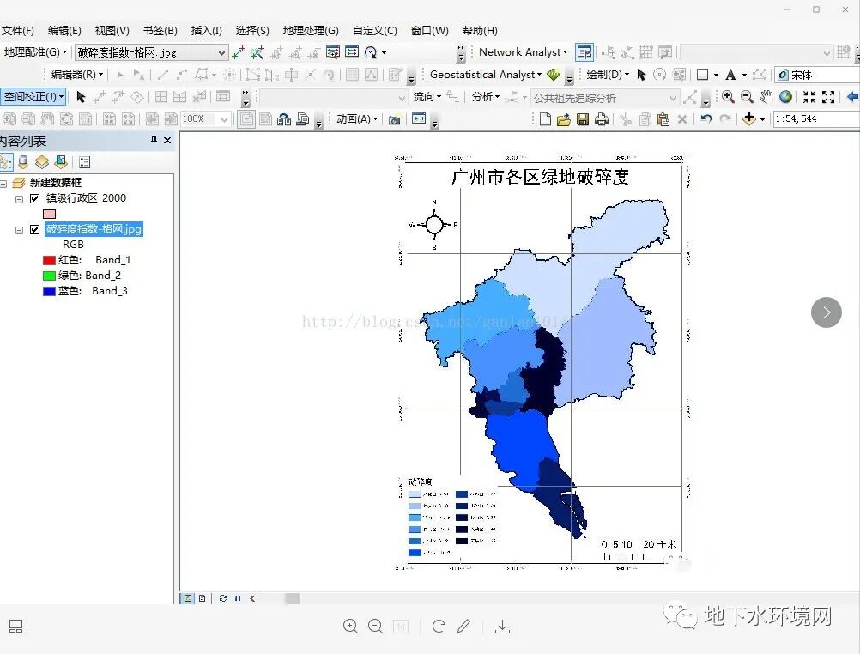This screenshot has height=654, width=860.
Task: Select the Zoom In tool
Action: (727, 97)
